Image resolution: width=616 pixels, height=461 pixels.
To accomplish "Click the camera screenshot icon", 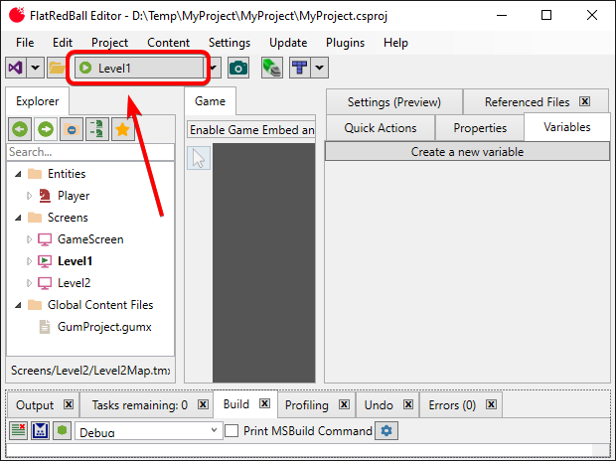I will 238,68.
